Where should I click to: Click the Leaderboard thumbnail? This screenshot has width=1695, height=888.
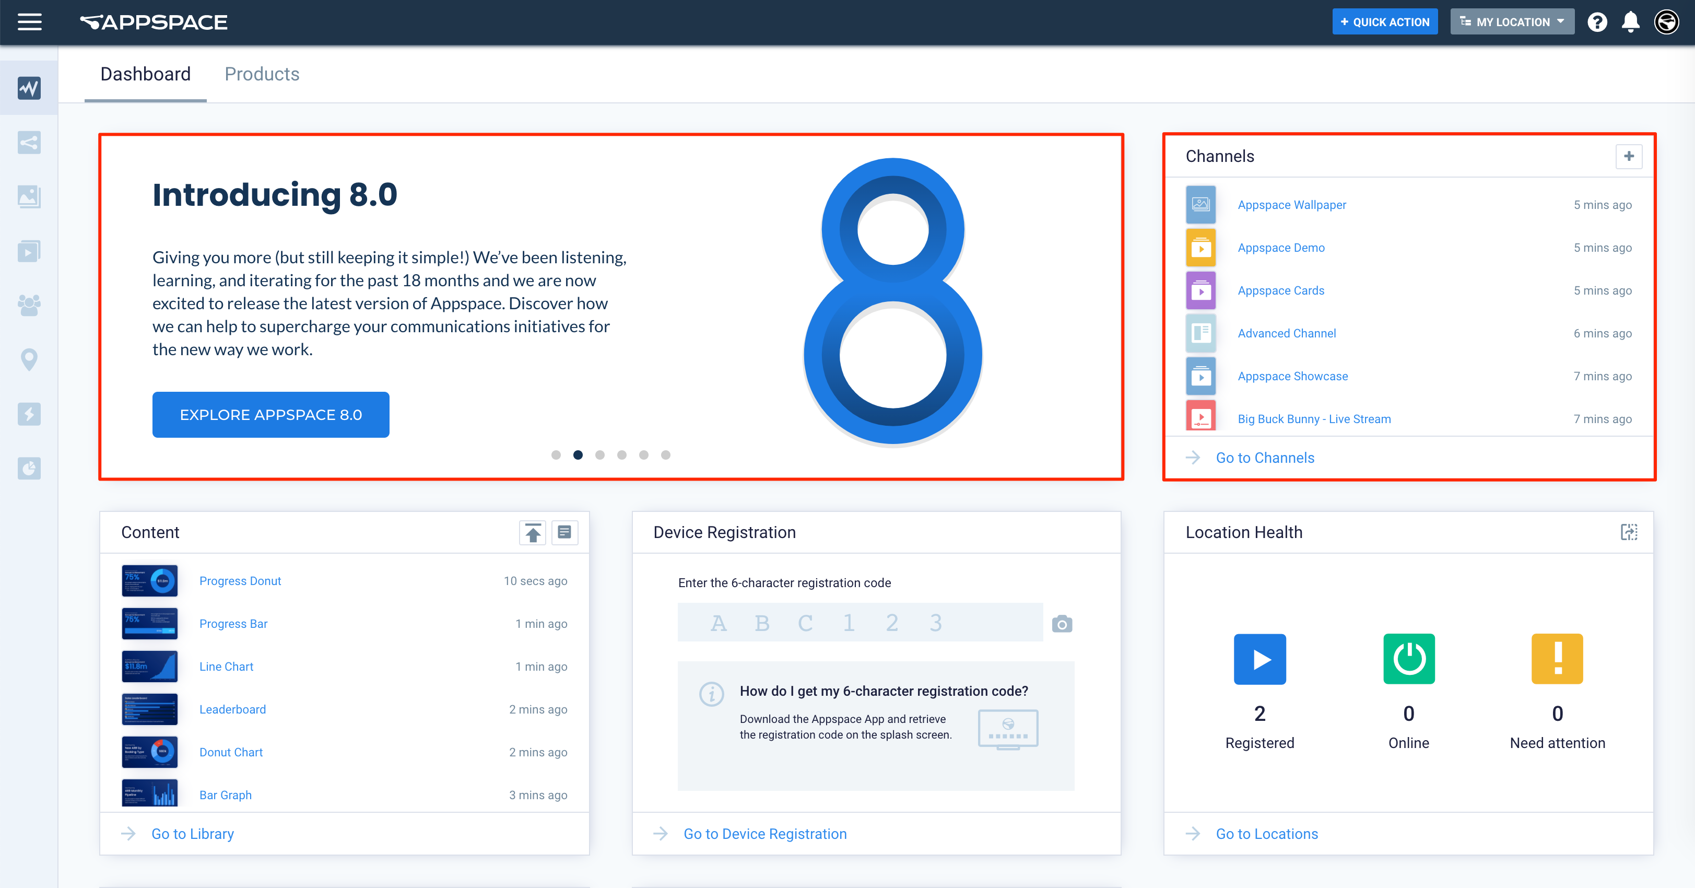(x=149, y=709)
